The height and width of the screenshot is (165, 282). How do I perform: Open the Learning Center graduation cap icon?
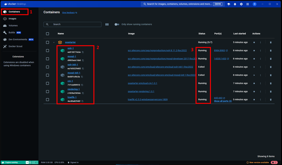229,4
